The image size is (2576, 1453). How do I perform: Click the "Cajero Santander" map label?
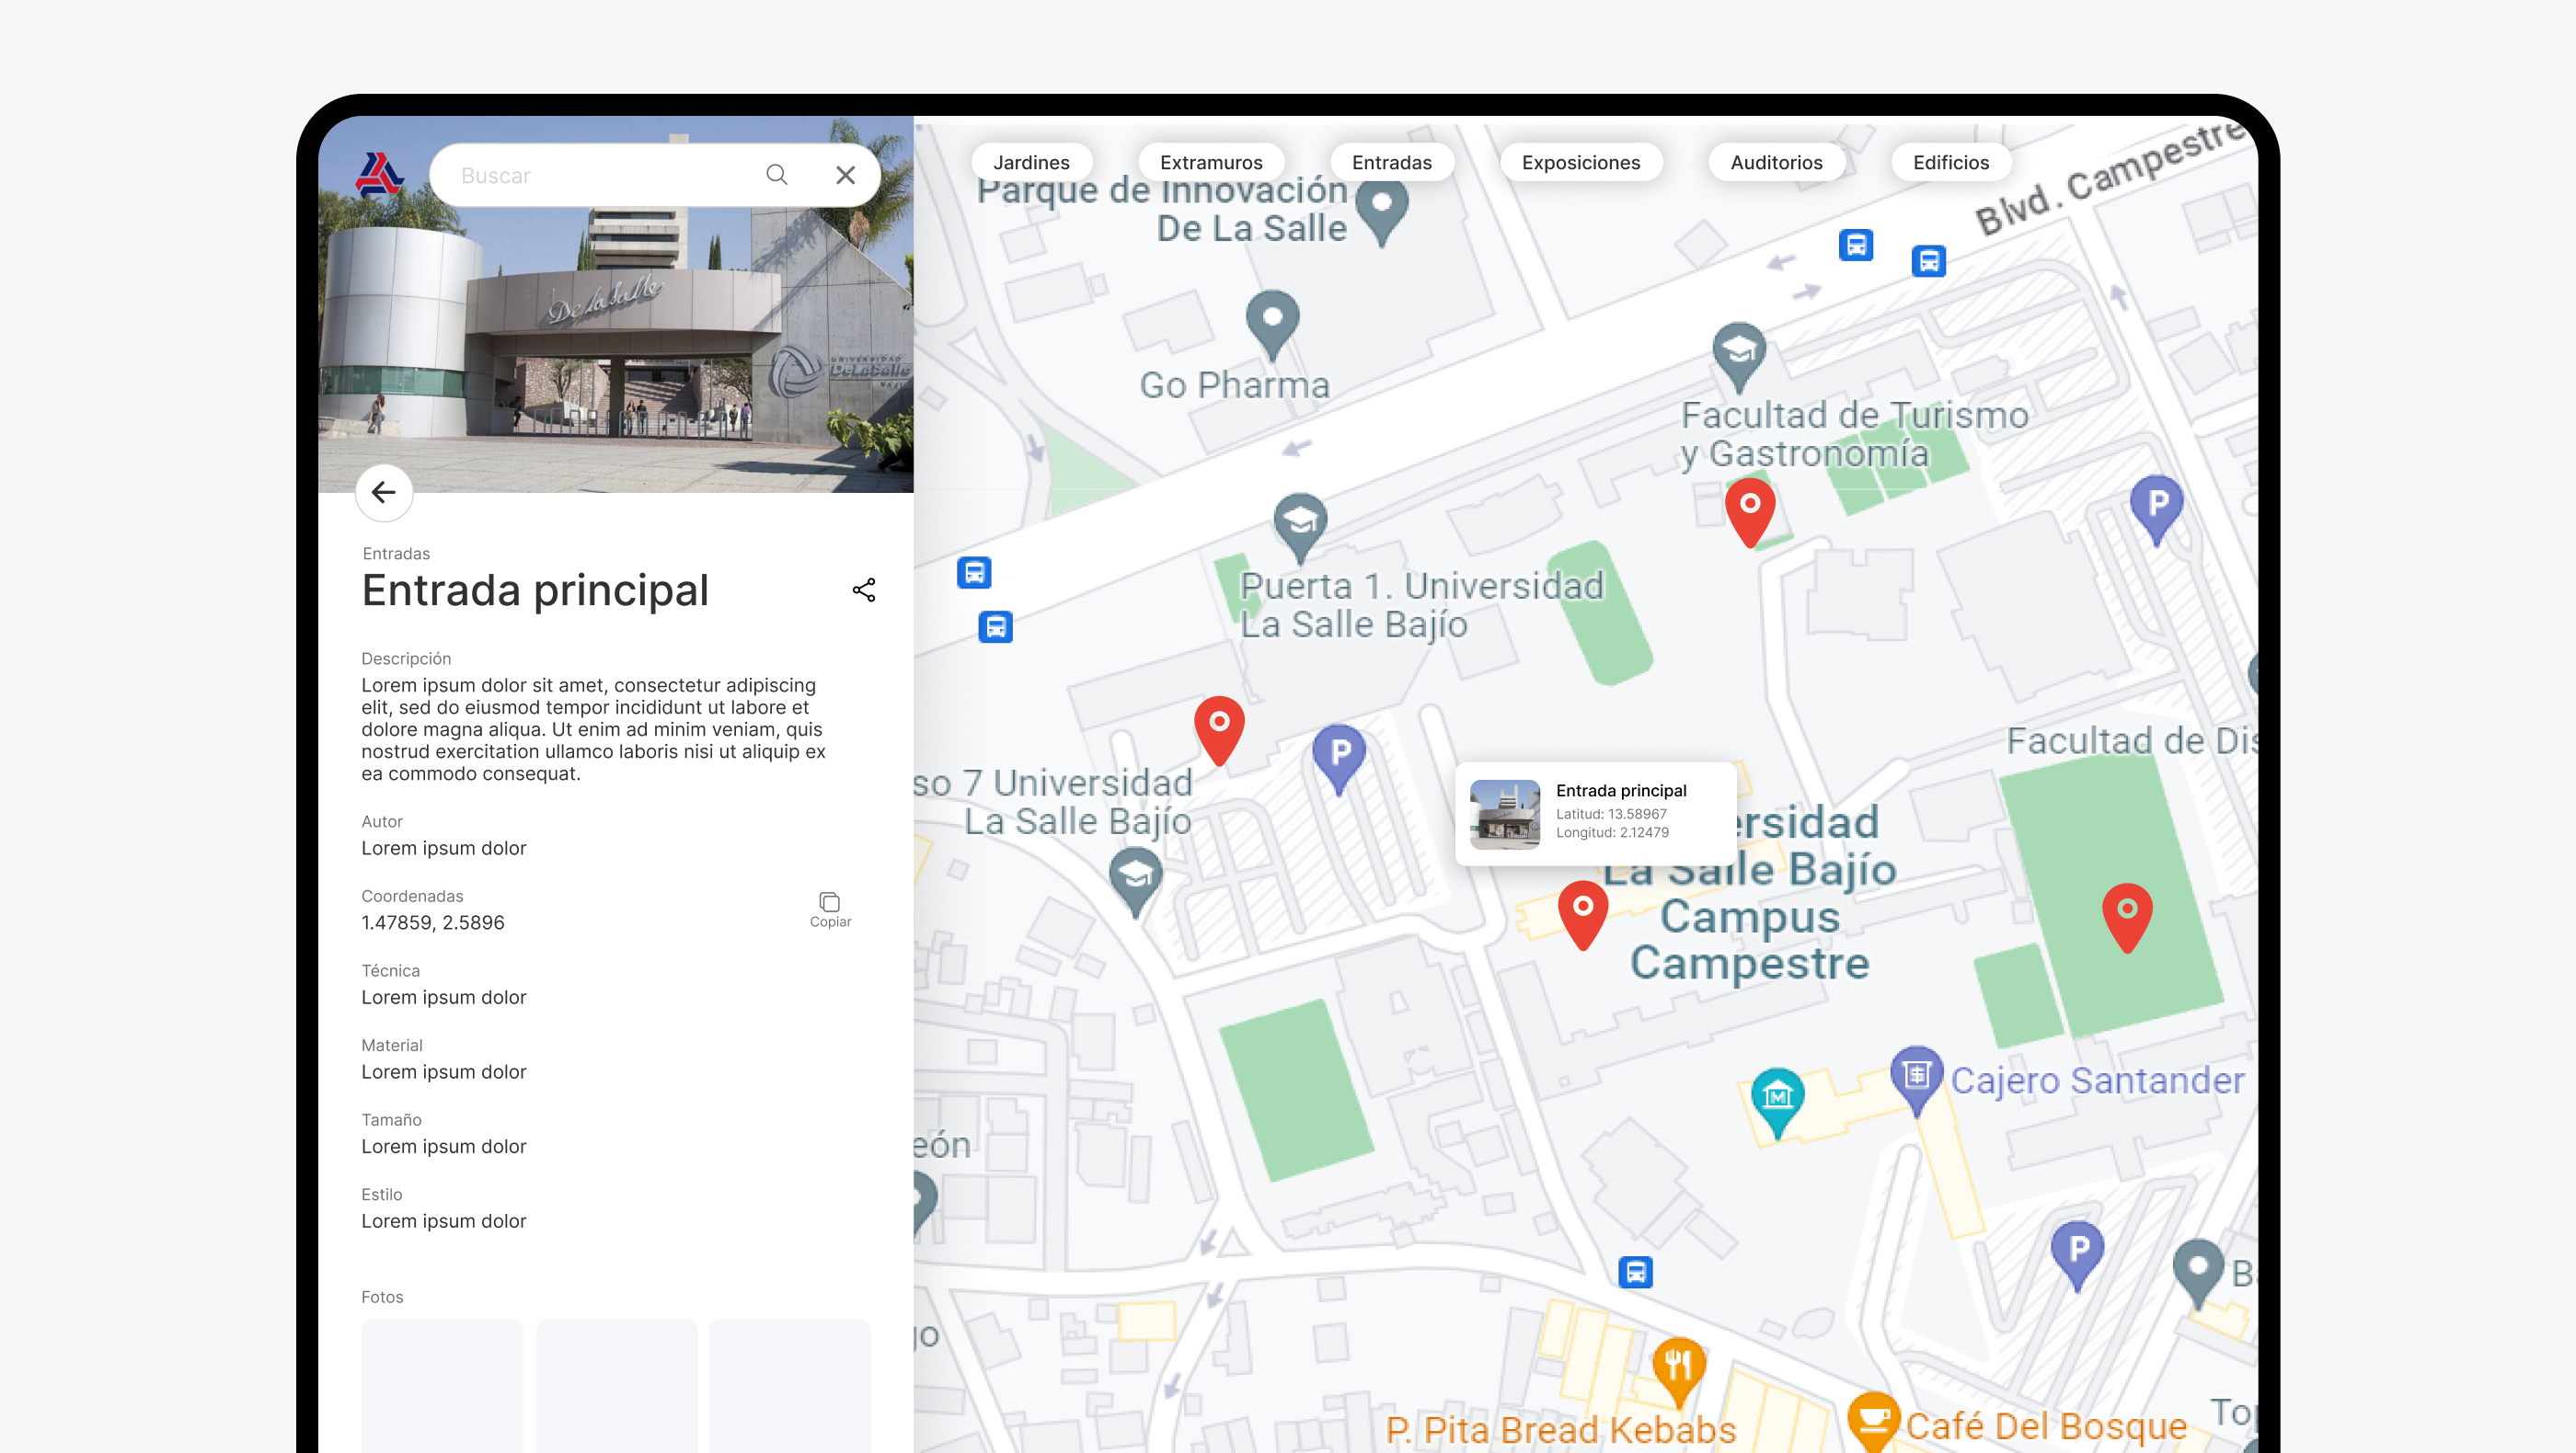(2098, 1080)
